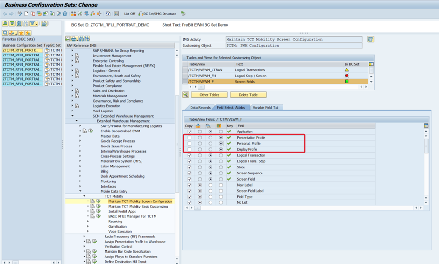The image size is (439, 264).
Task: Click the star favorites icon above BC Sets list
Action: coord(21,33)
